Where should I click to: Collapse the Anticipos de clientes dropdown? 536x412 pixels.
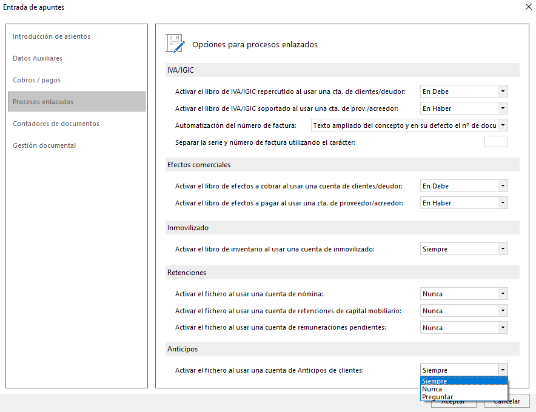click(x=503, y=370)
